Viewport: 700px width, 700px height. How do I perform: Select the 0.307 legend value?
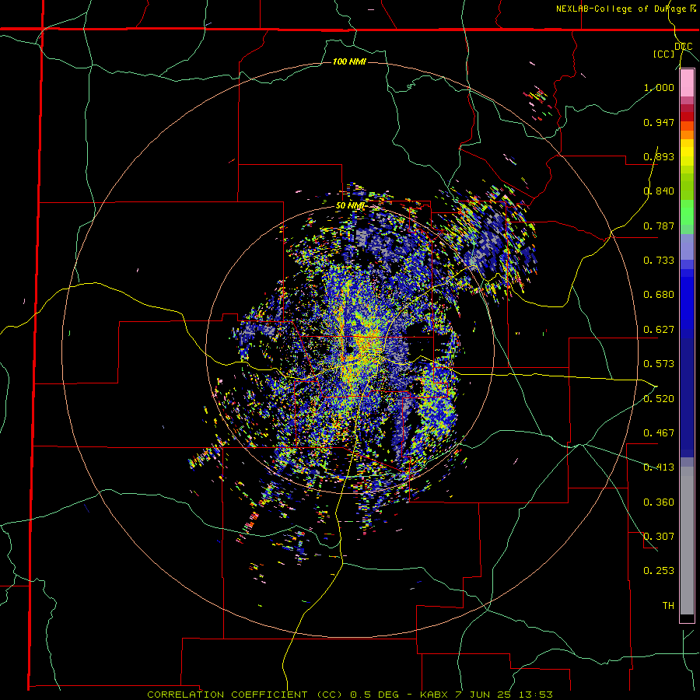tap(659, 537)
